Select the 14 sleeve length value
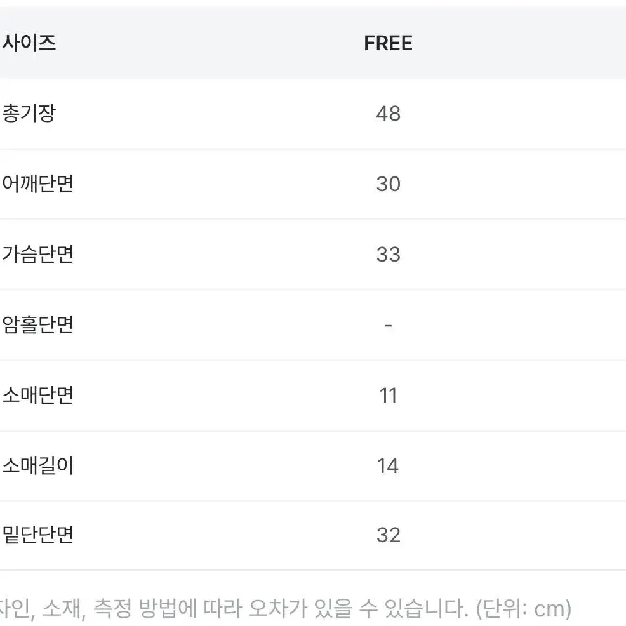Image resolution: width=626 pixels, height=626 pixels. [388, 466]
